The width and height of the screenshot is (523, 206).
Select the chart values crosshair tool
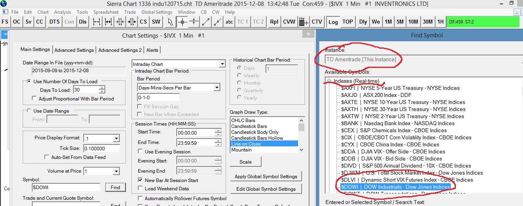pos(182,22)
